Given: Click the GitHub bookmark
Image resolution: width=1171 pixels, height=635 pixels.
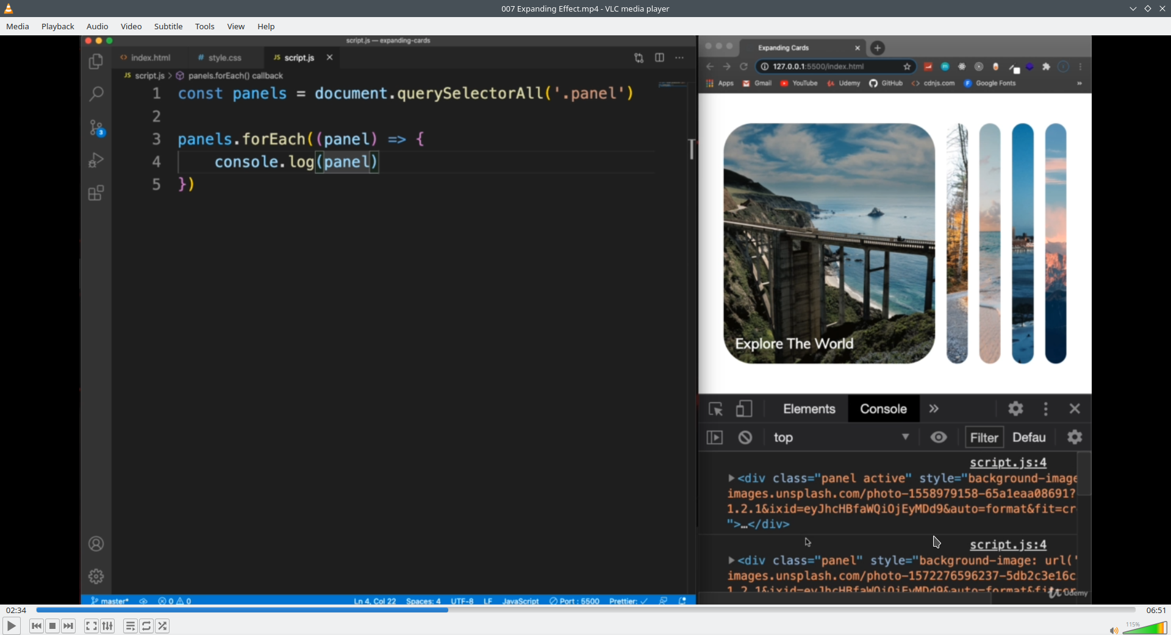Looking at the screenshot, I should pyautogui.click(x=886, y=83).
